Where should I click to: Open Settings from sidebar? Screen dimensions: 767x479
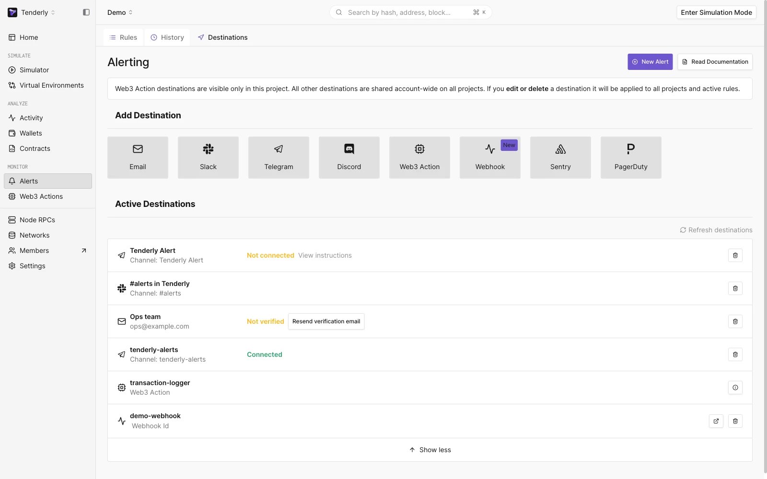[48, 266]
